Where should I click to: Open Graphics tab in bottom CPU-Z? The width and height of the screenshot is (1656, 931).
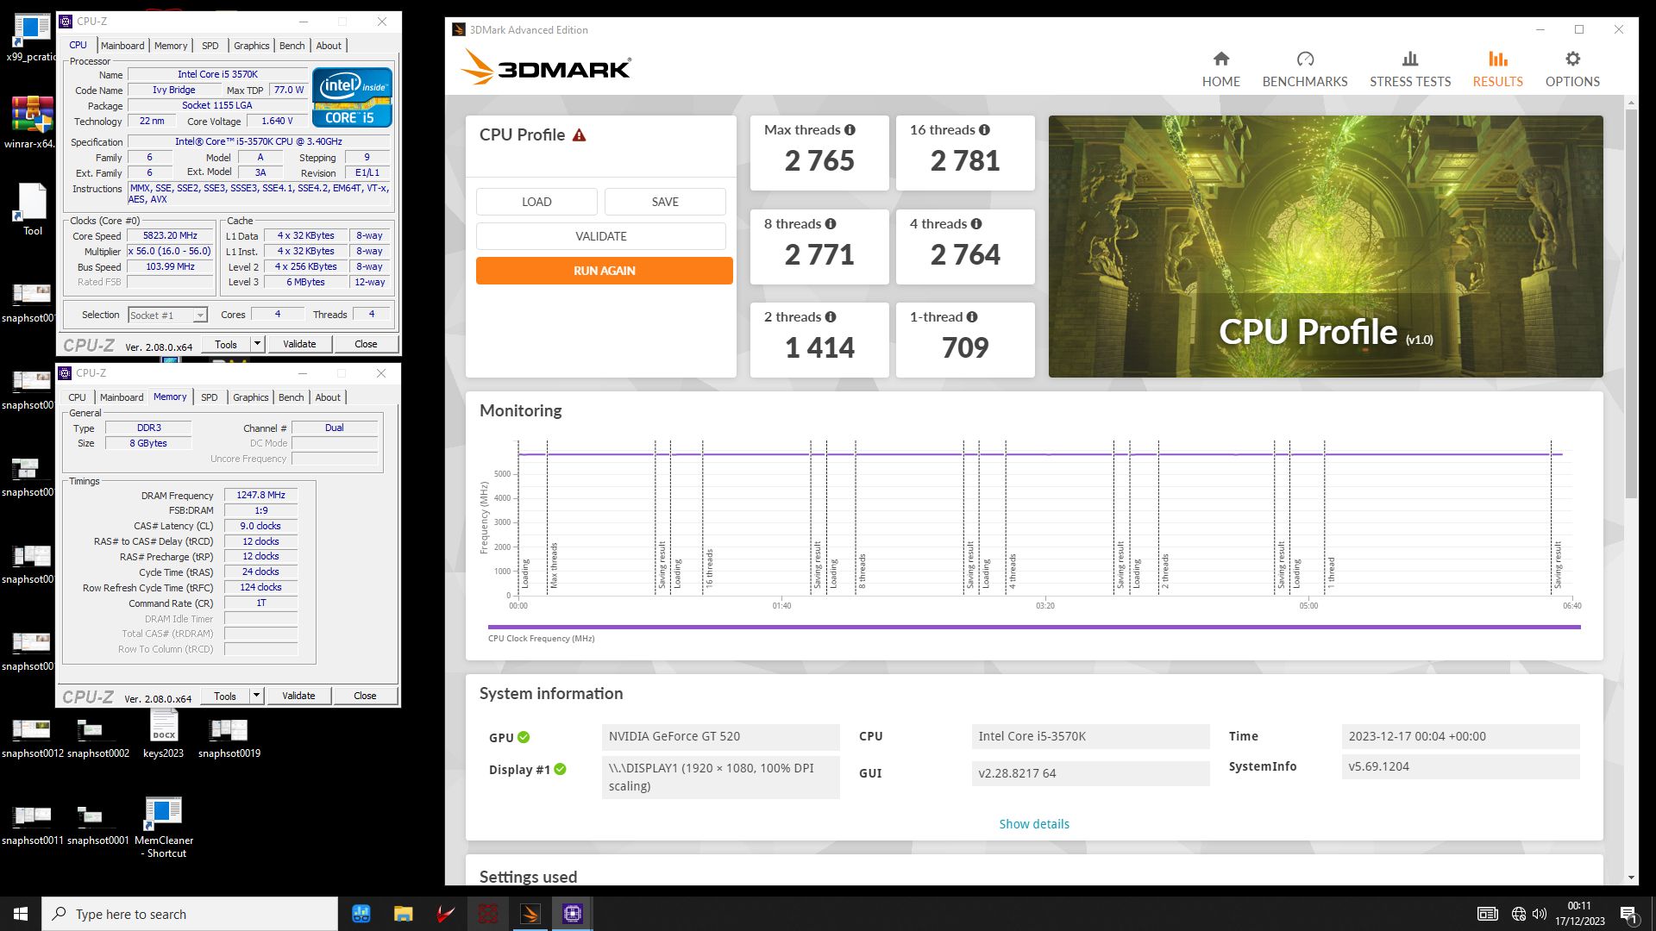pyautogui.click(x=251, y=397)
